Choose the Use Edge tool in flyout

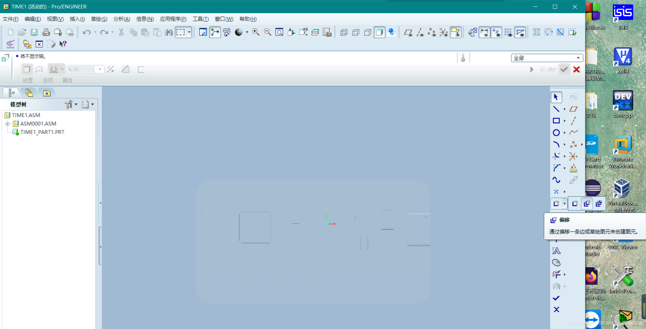click(575, 203)
